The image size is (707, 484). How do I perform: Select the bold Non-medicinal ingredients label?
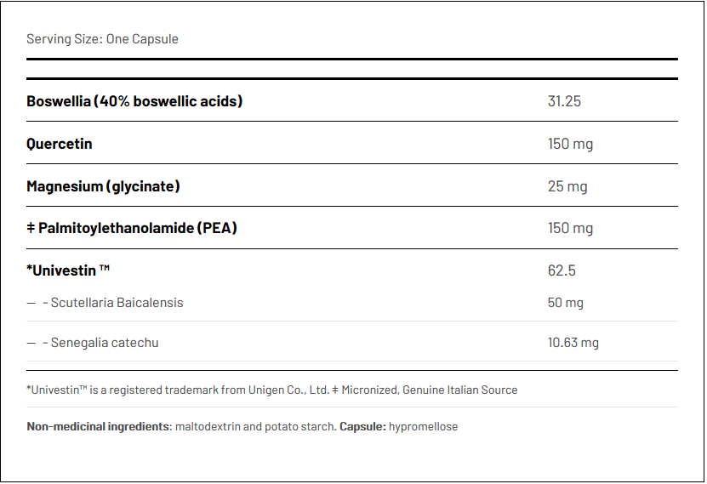click(98, 426)
